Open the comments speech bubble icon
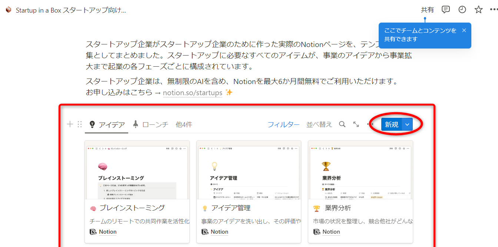The width and height of the screenshot is (498, 247). click(446, 10)
